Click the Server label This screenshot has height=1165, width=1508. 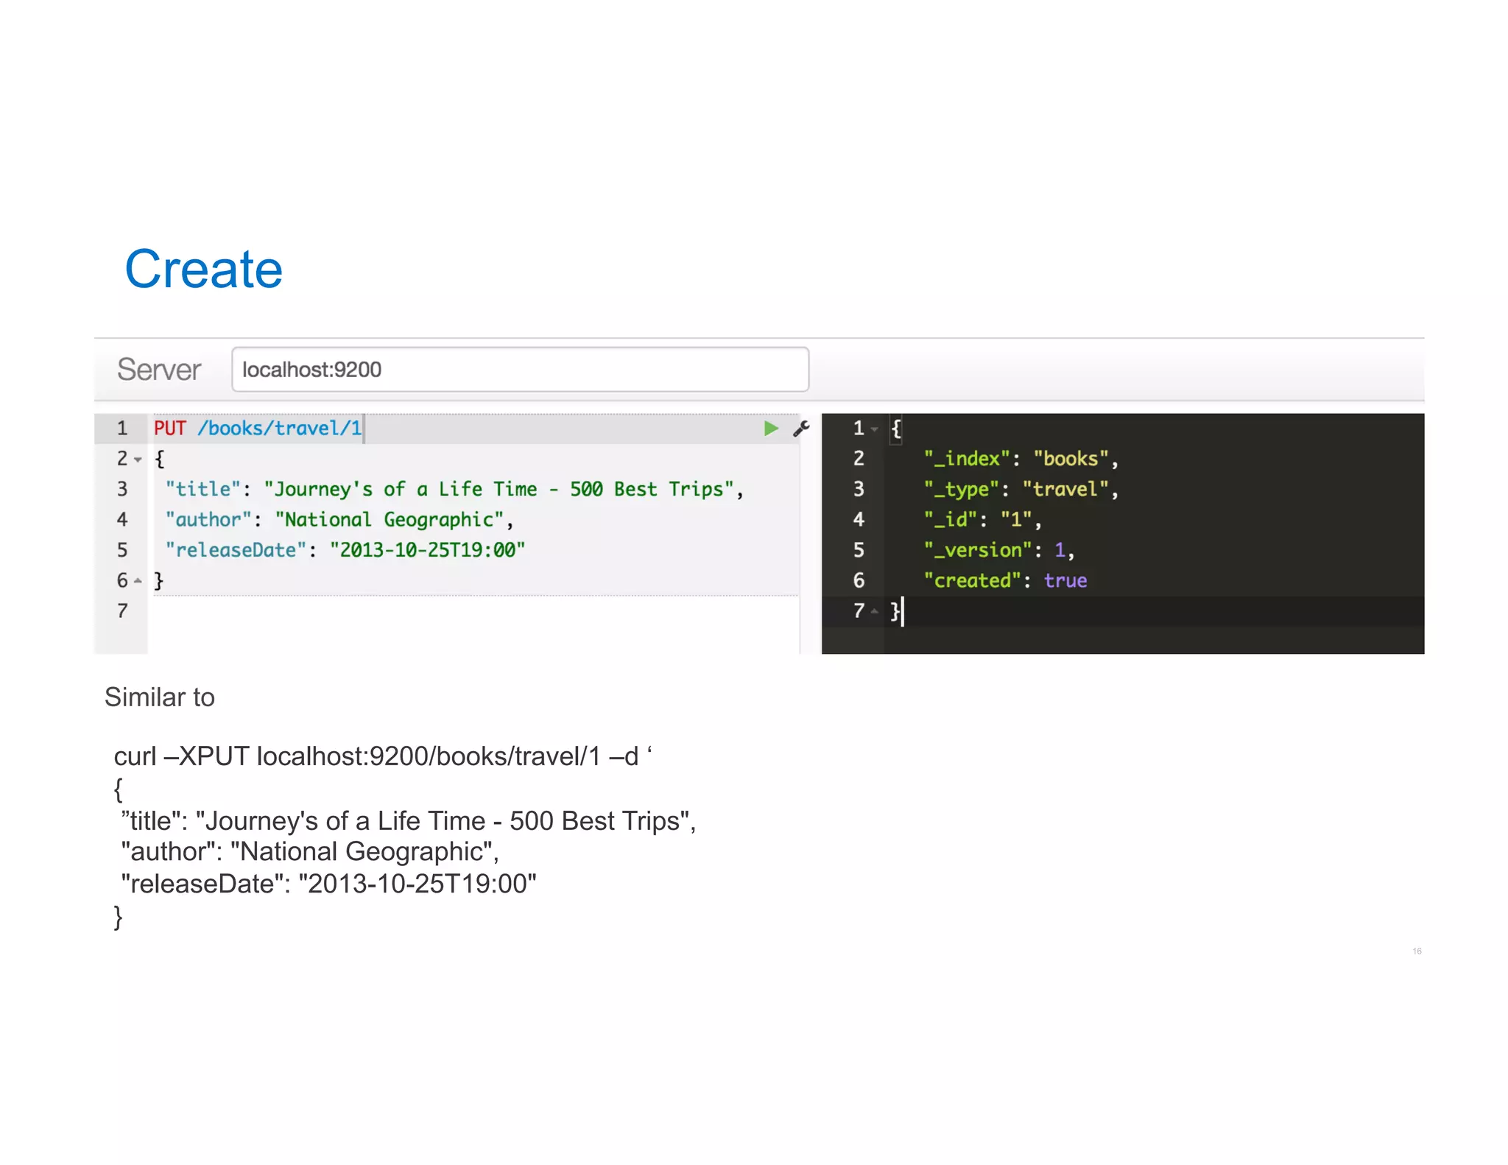(159, 370)
